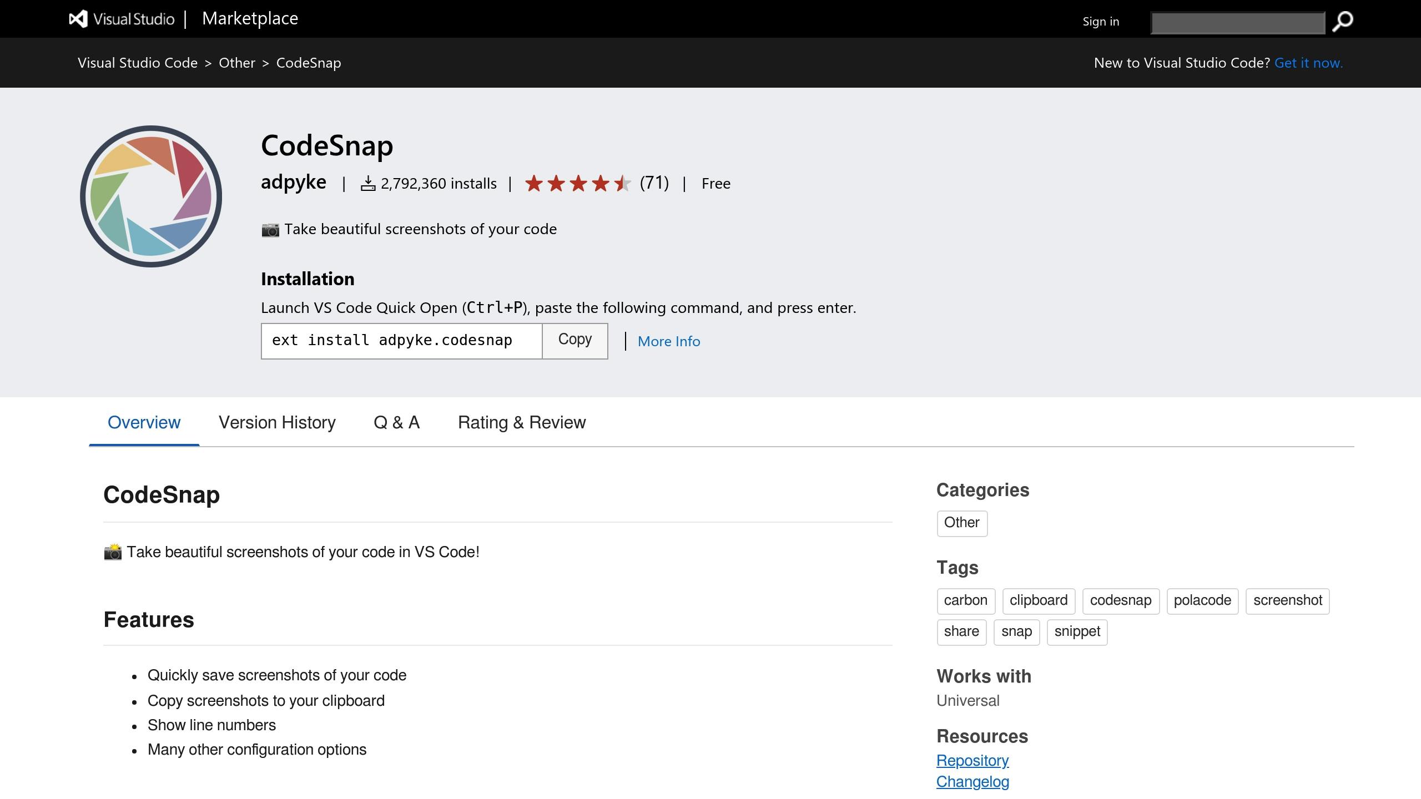This screenshot has height=799, width=1421.
Task: Click the flash camera emoji in Overview
Action: tap(113, 552)
